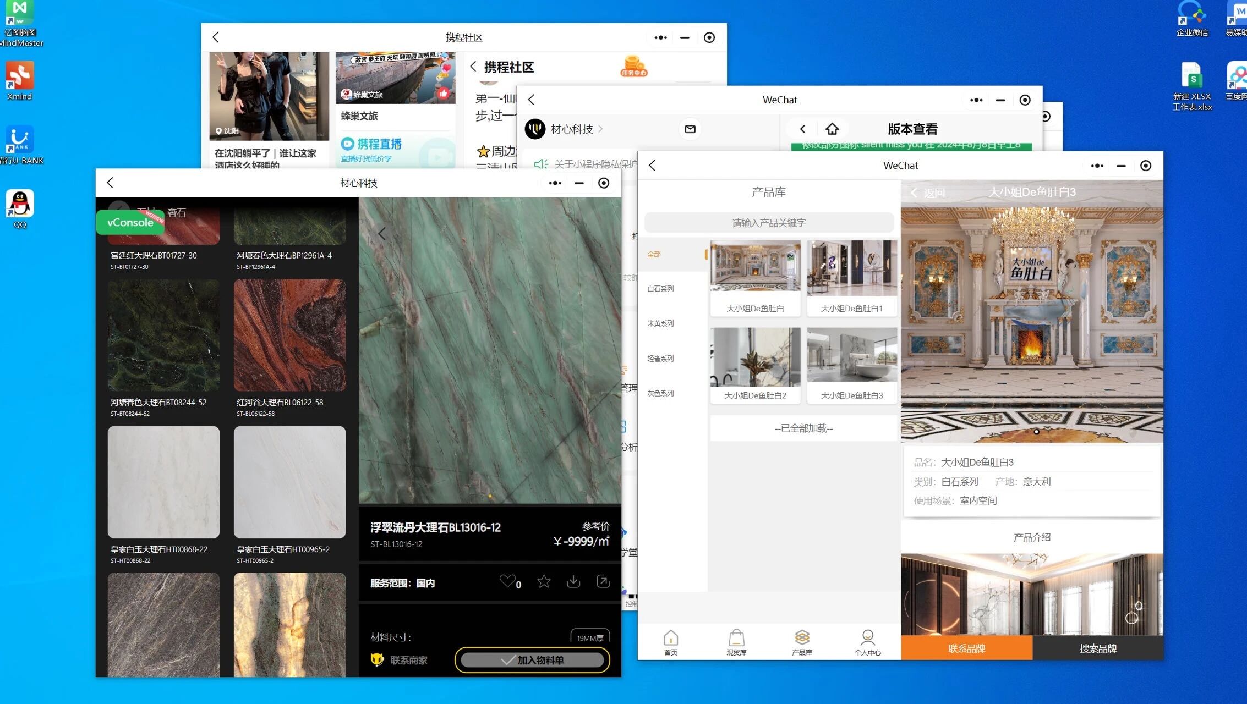The image size is (1247, 704).
Task: Click the star favorite icon
Action: click(544, 581)
